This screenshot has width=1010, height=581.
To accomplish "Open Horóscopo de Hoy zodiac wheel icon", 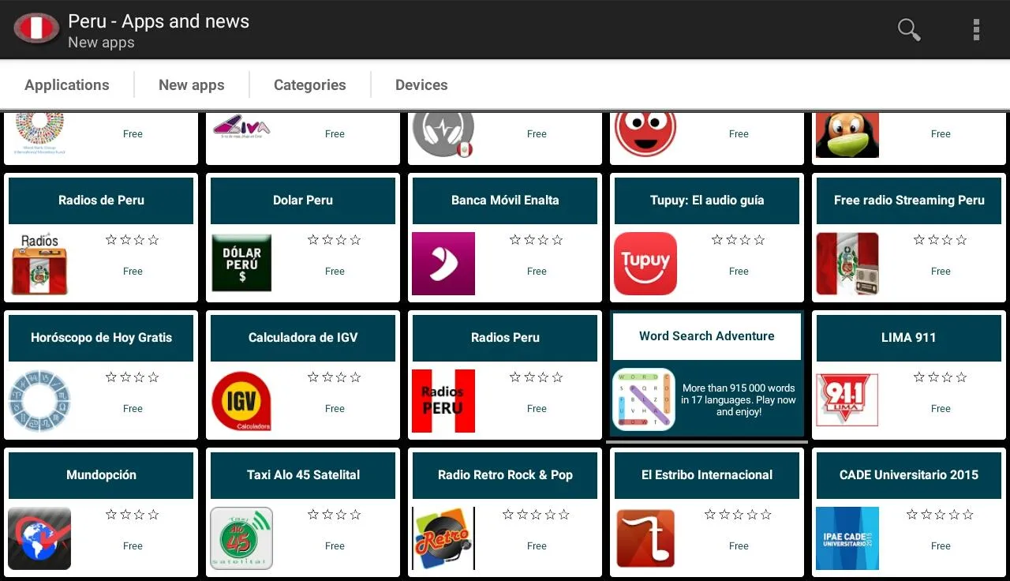I will click(x=39, y=401).
